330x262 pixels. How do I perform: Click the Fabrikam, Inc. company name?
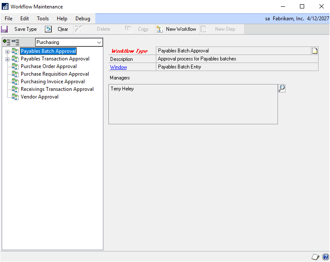tap(288, 19)
